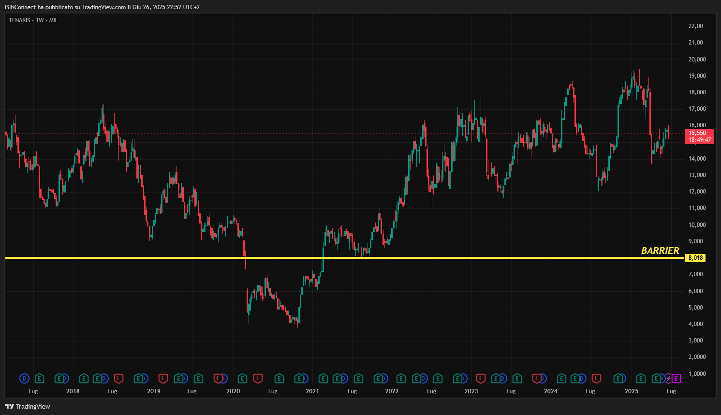Select the magenta E upcoming earnings marker

pos(676,379)
